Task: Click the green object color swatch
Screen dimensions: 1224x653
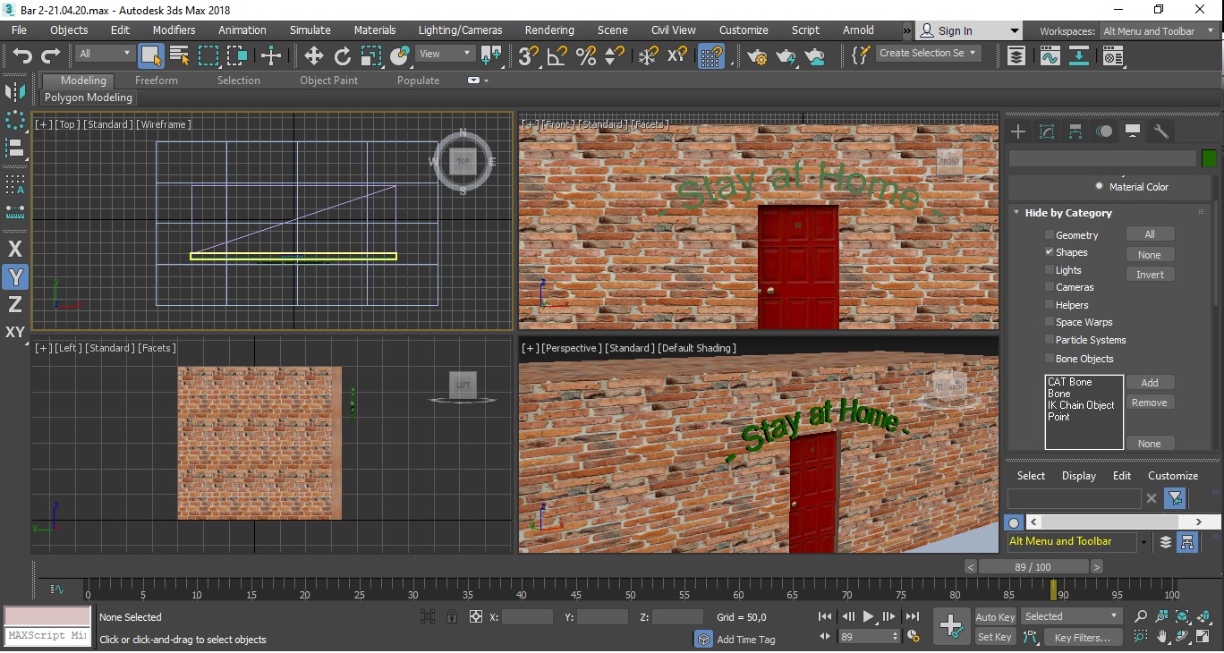Action: (1209, 158)
